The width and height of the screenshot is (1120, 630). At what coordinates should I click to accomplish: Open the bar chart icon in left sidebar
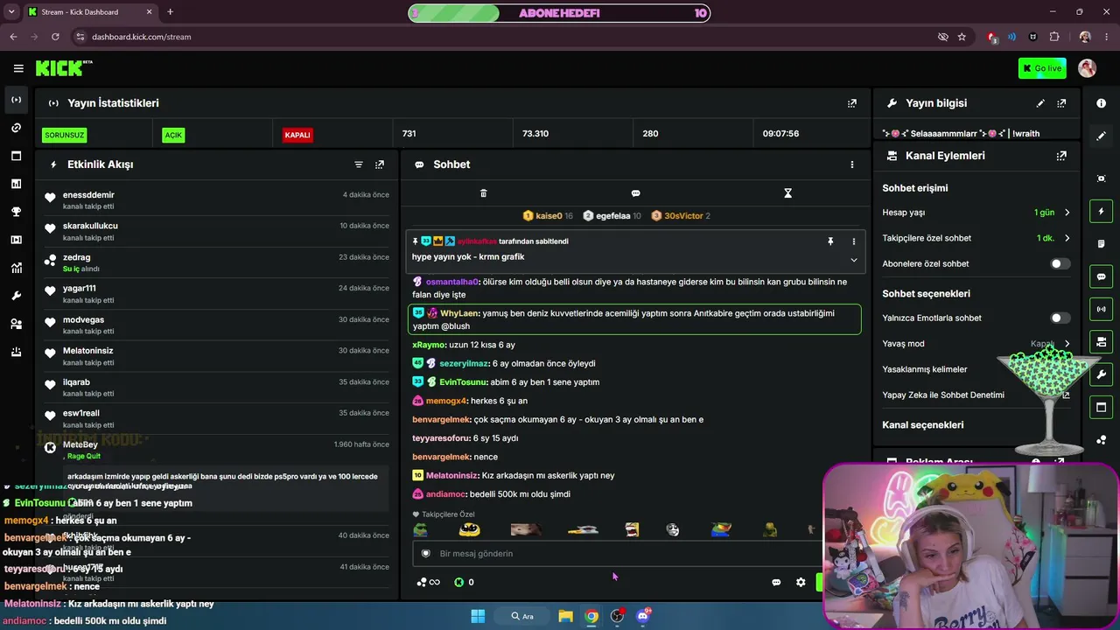(16, 184)
